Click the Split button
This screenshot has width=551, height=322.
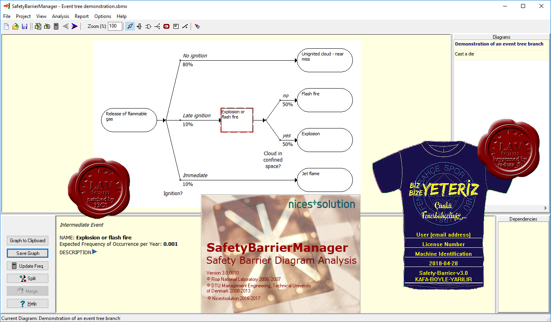click(x=28, y=279)
